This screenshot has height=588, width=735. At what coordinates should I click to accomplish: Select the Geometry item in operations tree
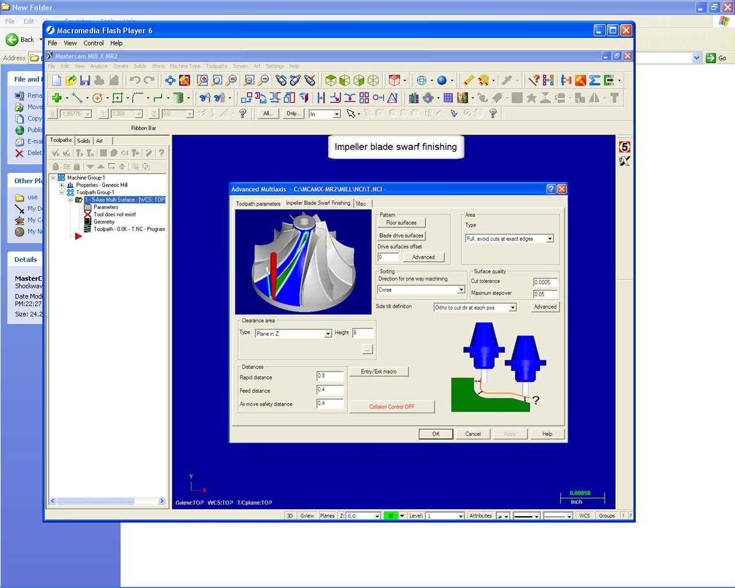104,222
